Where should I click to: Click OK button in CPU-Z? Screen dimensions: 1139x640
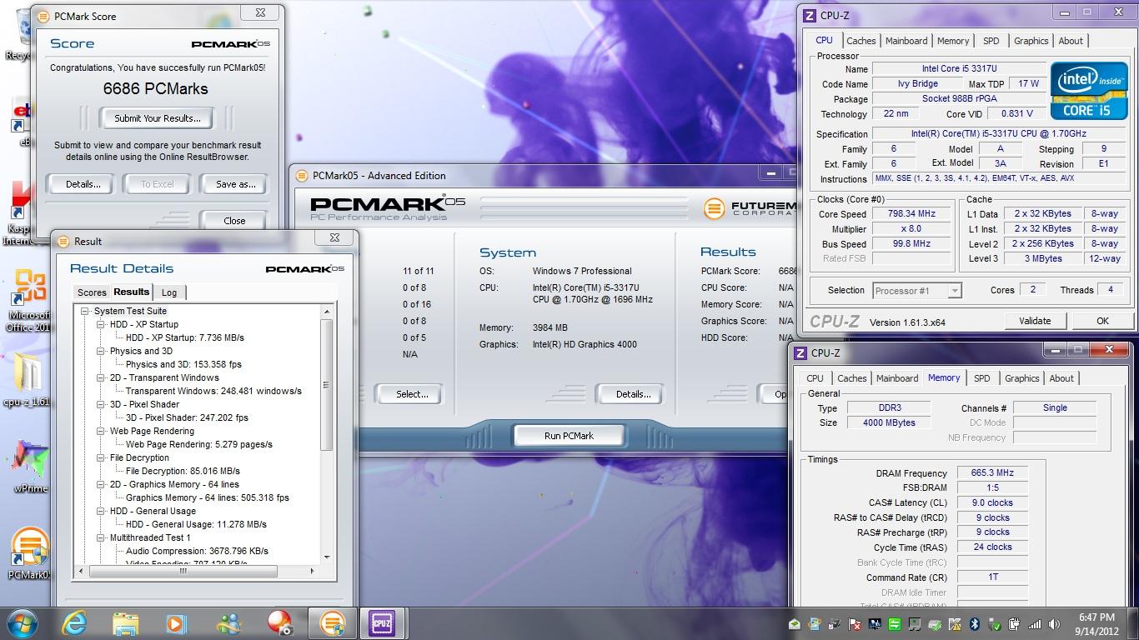pos(1102,321)
